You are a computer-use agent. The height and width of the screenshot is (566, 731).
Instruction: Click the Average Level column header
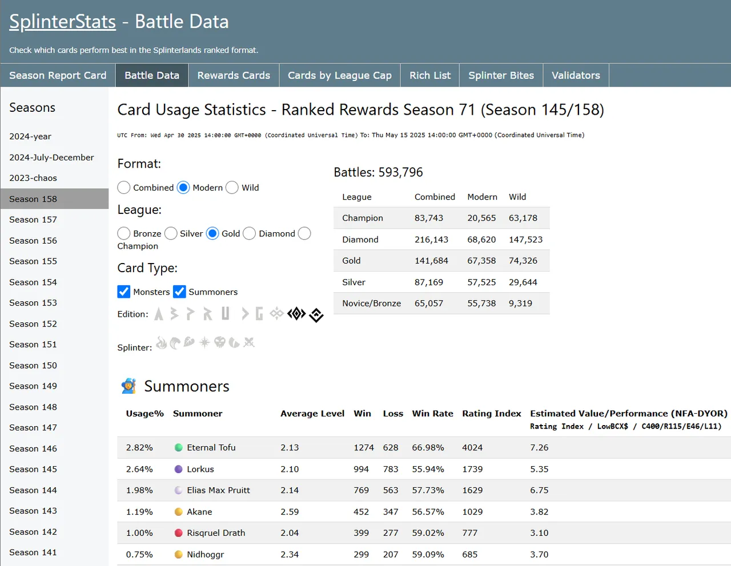coord(312,414)
